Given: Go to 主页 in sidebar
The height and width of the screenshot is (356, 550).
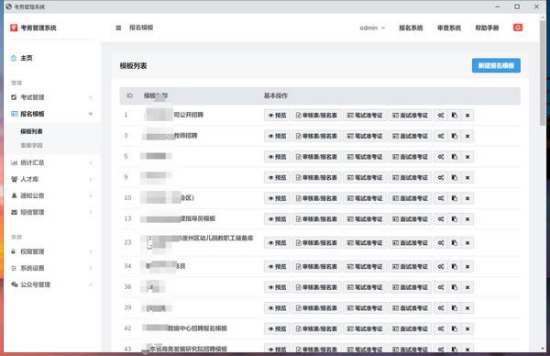Looking at the screenshot, I should [x=27, y=58].
